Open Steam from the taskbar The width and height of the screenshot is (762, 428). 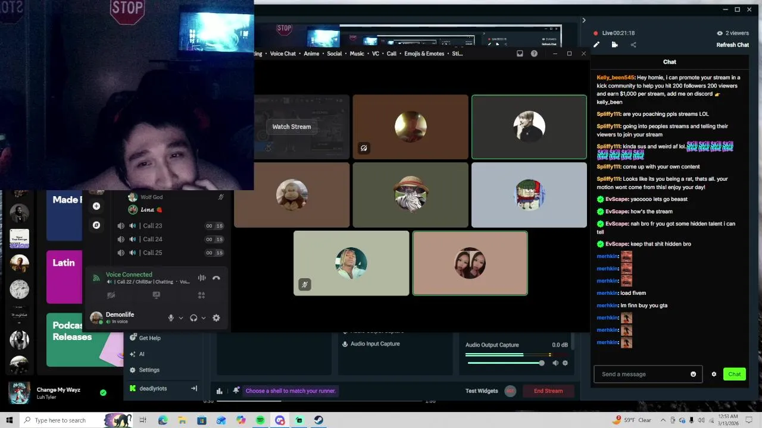tap(318, 420)
